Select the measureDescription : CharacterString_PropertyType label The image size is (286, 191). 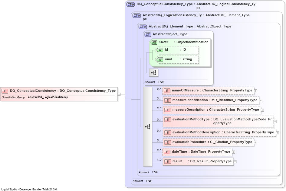click(215, 110)
